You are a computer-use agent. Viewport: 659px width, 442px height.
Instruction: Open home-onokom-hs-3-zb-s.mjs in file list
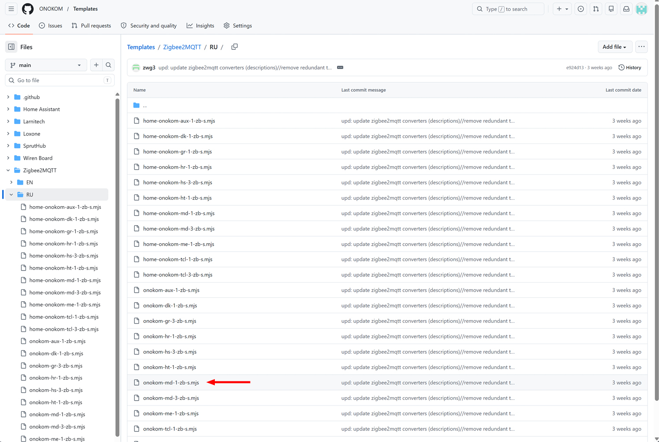[178, 183]
